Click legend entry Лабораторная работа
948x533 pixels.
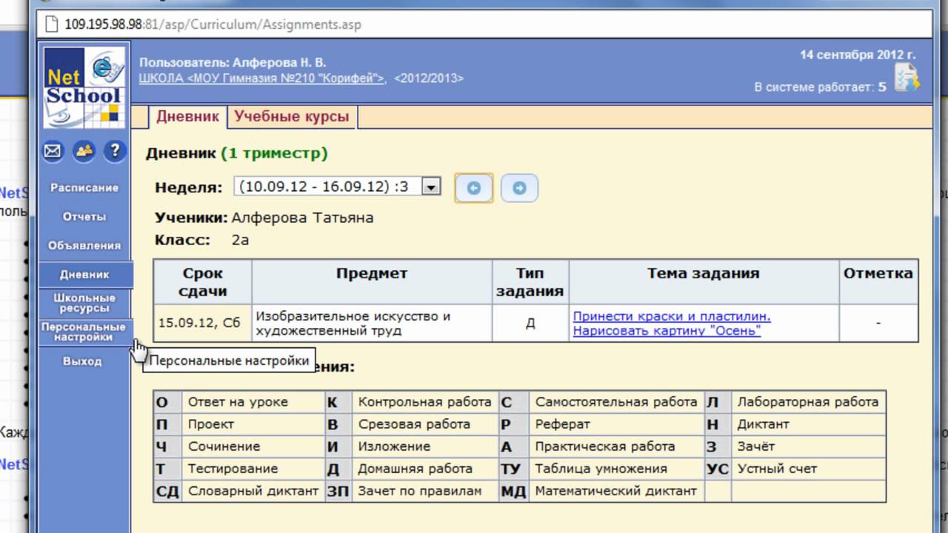808,402
